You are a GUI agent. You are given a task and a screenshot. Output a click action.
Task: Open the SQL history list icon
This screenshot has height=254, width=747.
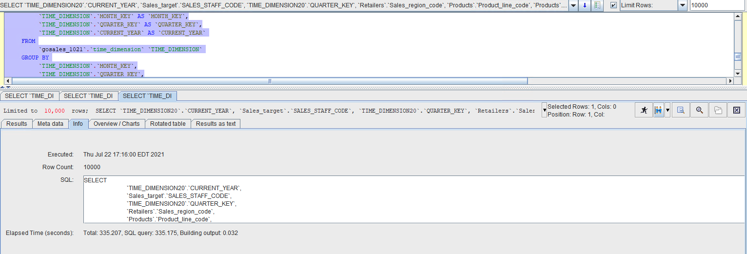(597, 5)
